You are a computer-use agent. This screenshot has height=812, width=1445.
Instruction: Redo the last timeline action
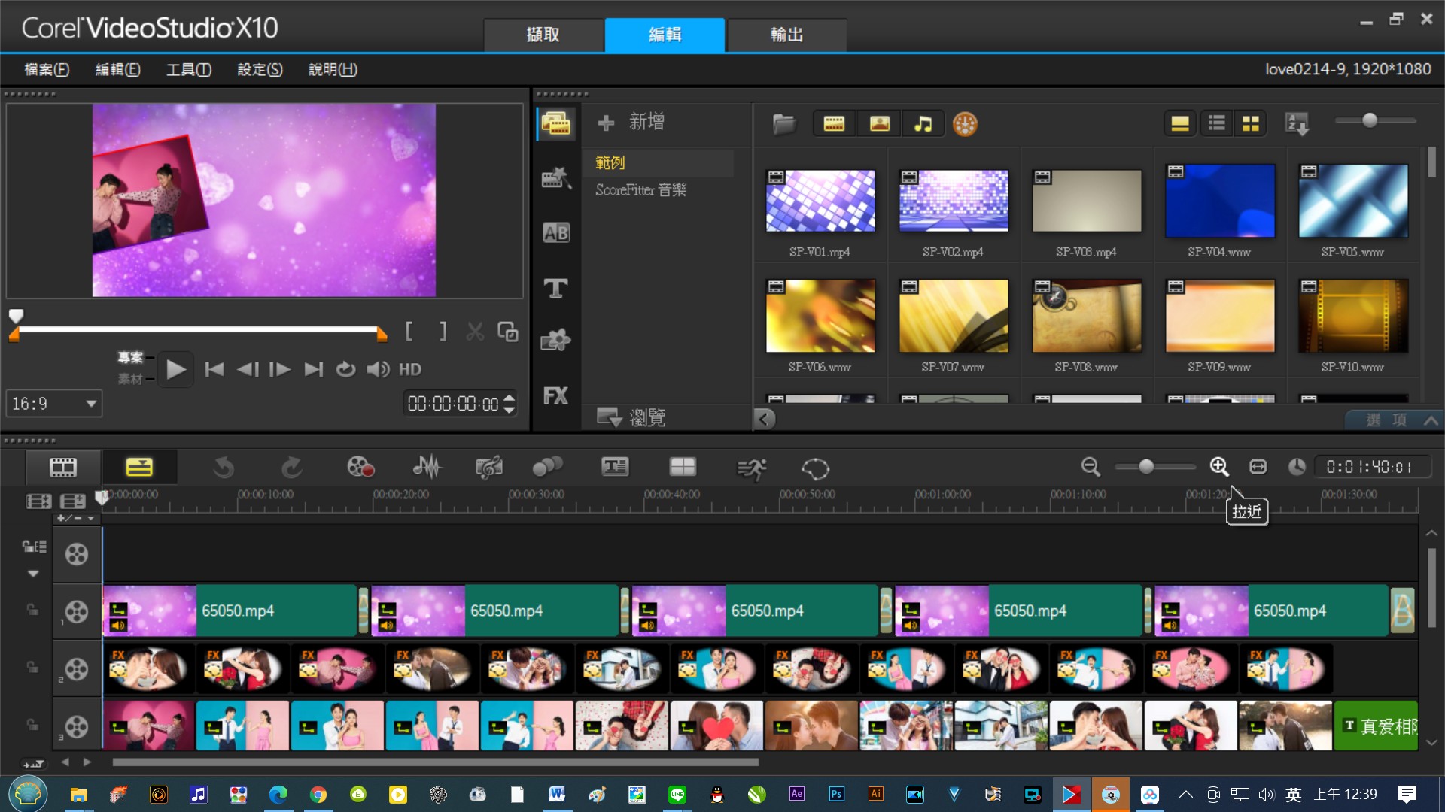[x=291, y=468]
